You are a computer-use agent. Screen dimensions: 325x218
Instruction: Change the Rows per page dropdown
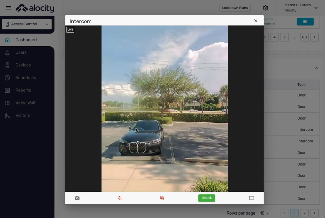(x=264, y=213)
